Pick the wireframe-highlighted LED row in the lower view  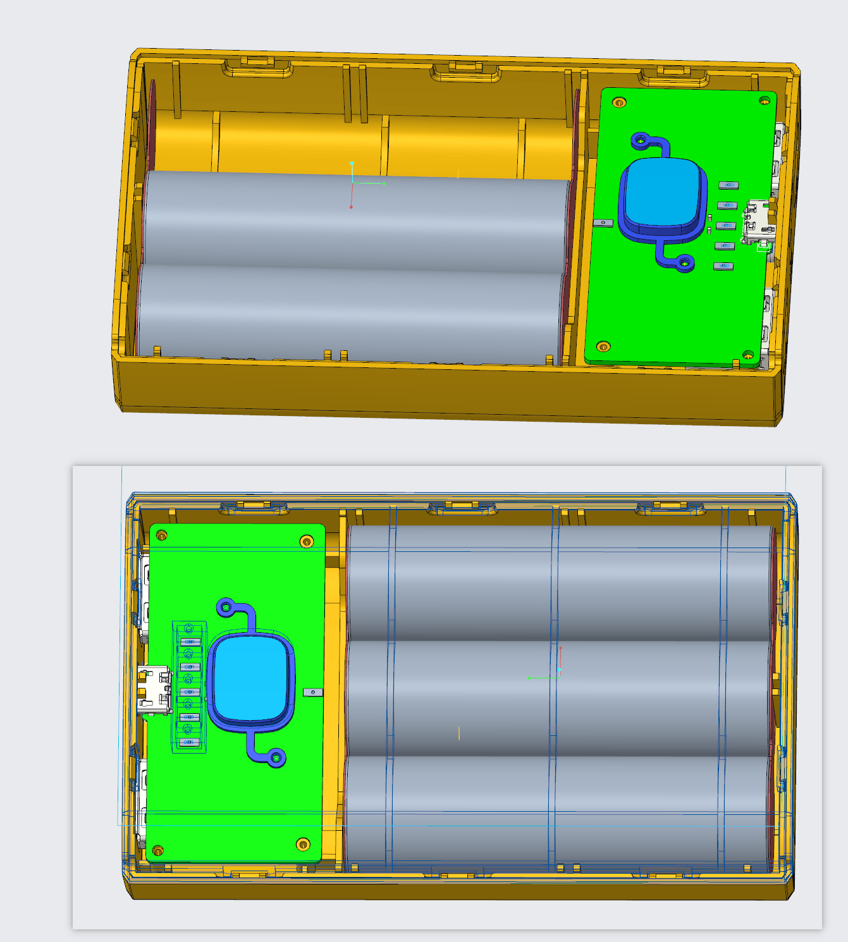click(190, 687)
